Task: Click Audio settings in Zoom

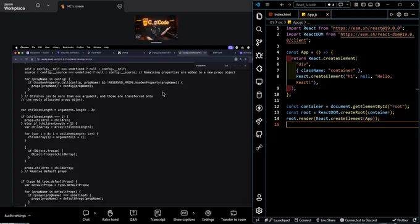Action: coord(15,215)
